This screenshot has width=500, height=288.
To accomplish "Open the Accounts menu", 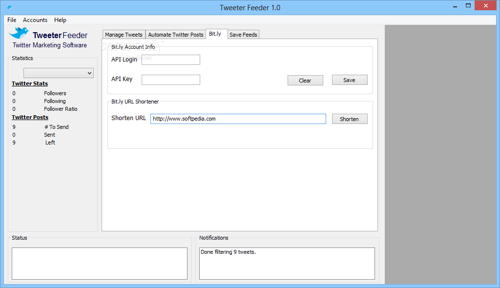I will click(35, 20).
